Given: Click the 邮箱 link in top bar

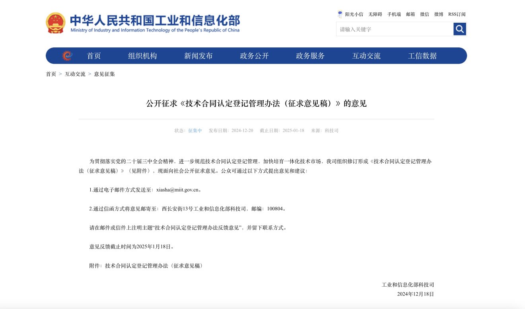Looking at the screenshot, I should click(410, 14).
